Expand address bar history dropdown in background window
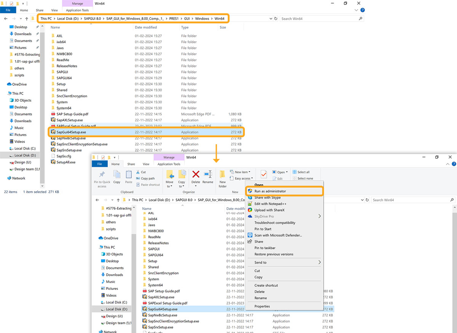This screenshot has width=457, height=333. point(271,18)
